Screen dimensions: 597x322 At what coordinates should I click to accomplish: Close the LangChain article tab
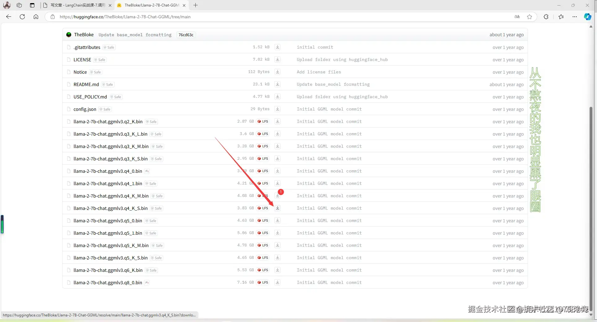click(x=110, y=5)
